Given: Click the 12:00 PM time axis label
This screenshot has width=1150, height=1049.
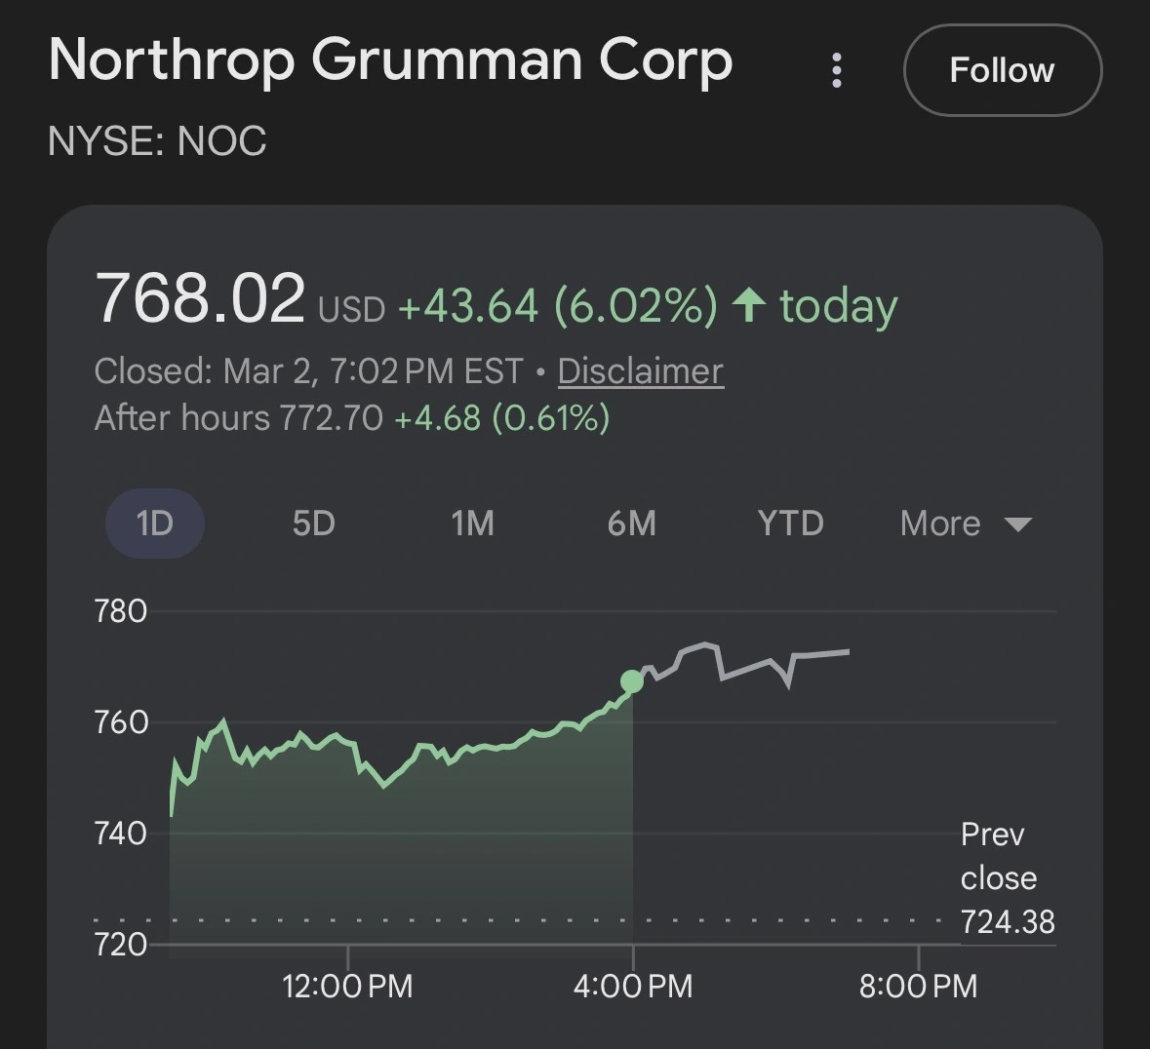Looking at the screenshot, I should pos(347,986).
